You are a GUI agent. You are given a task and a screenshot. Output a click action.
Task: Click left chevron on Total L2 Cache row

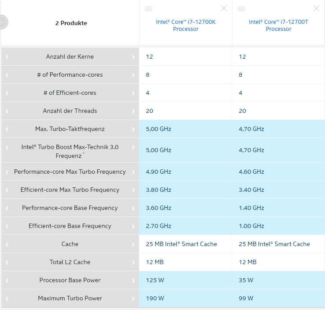coord(7,262)
